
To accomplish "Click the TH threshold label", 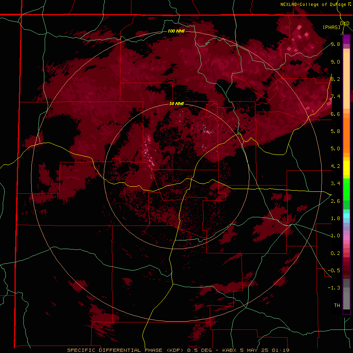I will (337, 306).
